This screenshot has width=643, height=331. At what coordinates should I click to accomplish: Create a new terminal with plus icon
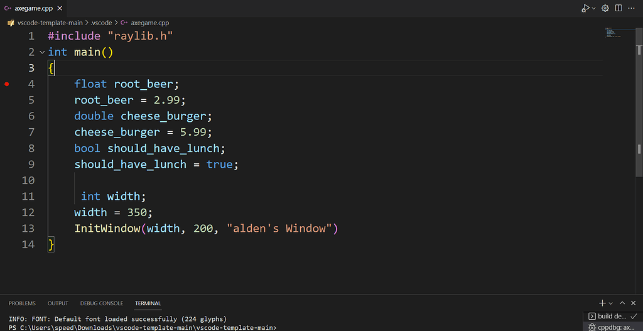pyautogui.click(x=602, y=303)
